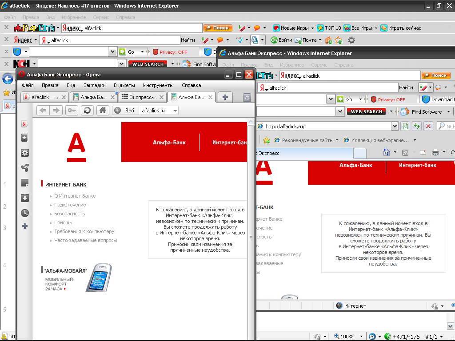
Task: Click Альфа-Мобайл phone image in Opera
Action: tap(99, 278)
